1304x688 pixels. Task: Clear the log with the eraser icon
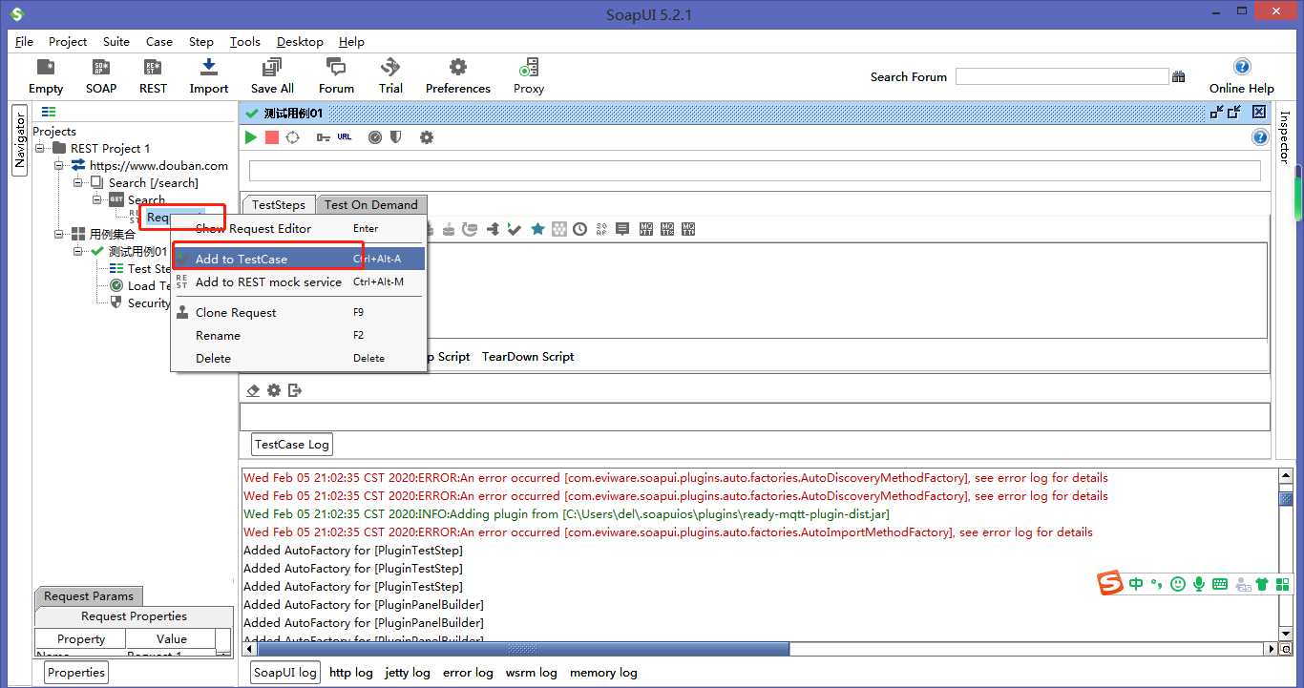coord(253,390)
